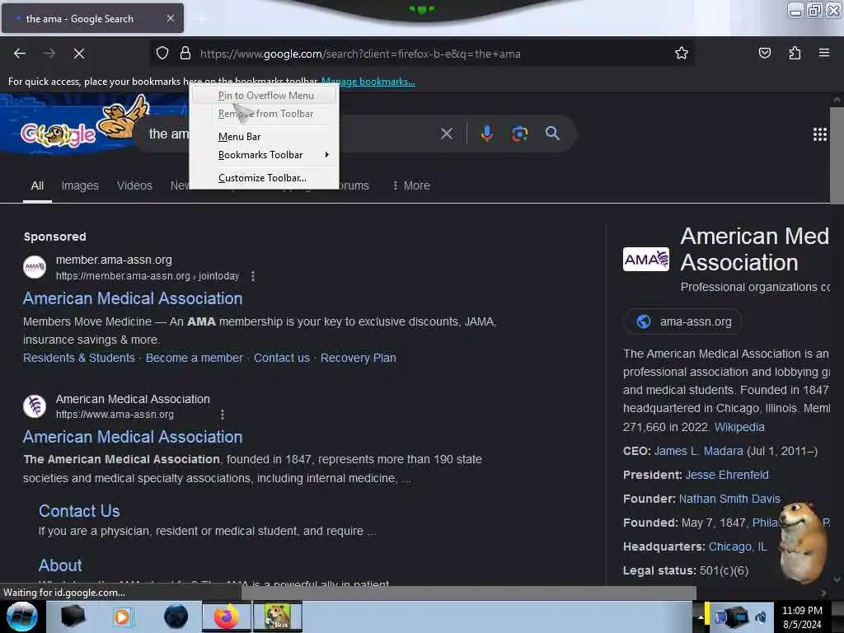The height and width of the screenshot is (633, 844).
Task: Click the forward navigation arrow
Action: pos(49,54)
